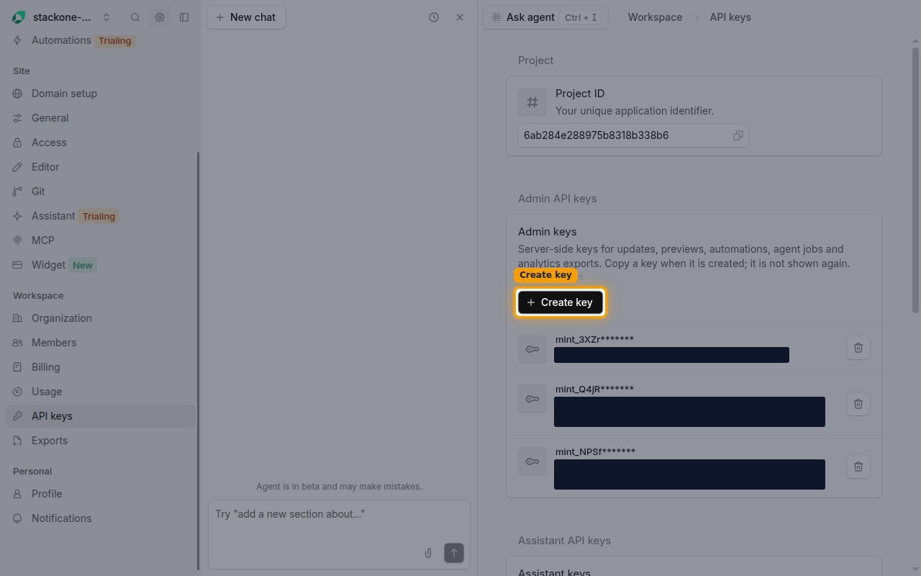
Task: Open the Widget settings page
Action: point(101,265)
